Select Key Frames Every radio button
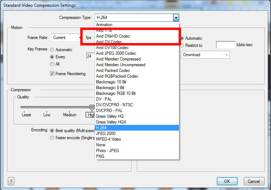This screenshot has width=271, height=190. [52, 57]
